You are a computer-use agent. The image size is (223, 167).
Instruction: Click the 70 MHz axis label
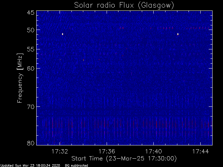(x=31, y=107)
